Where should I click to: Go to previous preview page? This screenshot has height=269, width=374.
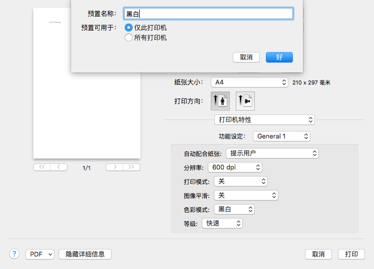tap(59, 167)
